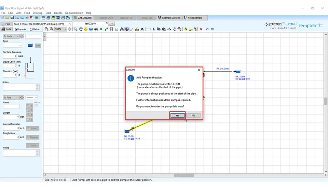The width and height of the screenshot is (328, 187).
Task: Open the Drawing menu
Action: (37, 13)
